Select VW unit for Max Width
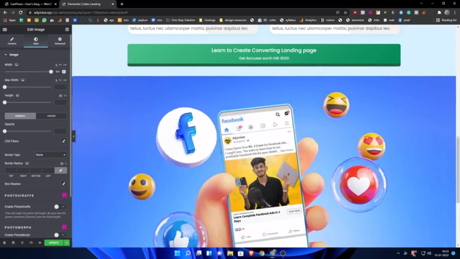 click(65, 80)
